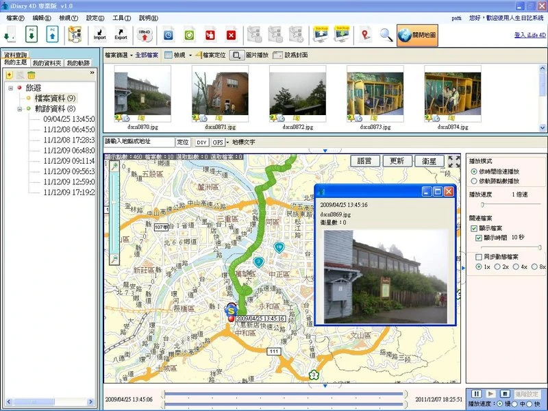Image resolution: width=548 pixels, height=411 pixels.
Task: Collapse the 旅遊 tree node
Action: 12,88
